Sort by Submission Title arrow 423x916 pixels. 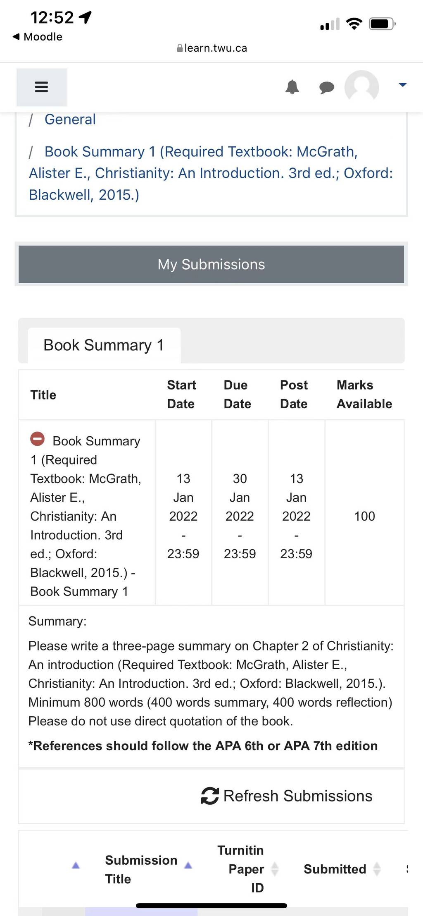pos(188,865)
